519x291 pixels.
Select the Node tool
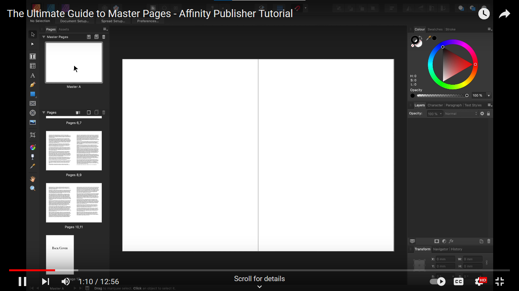point(33,44)
